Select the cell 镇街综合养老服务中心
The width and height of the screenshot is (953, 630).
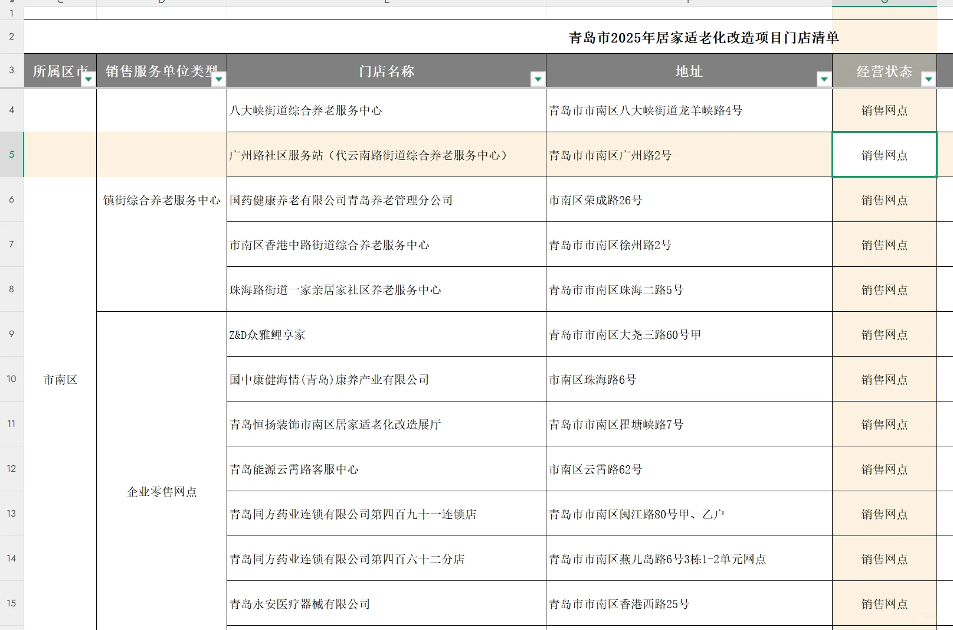(x=161, y=200)
